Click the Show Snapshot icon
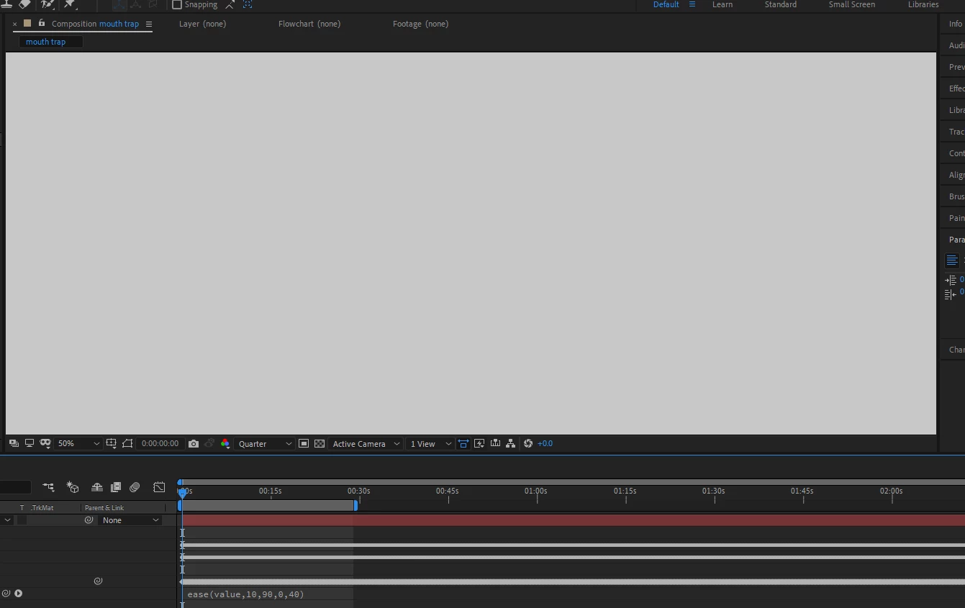 point(209,444)
